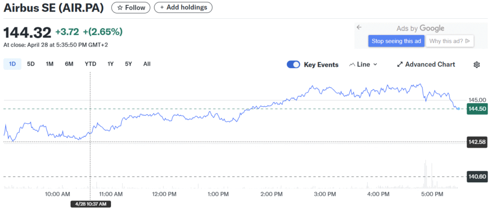This screenshot has height=214, width=492.
Task: Click the 2:00 PM time axis label
Action: tap(272, 194)
